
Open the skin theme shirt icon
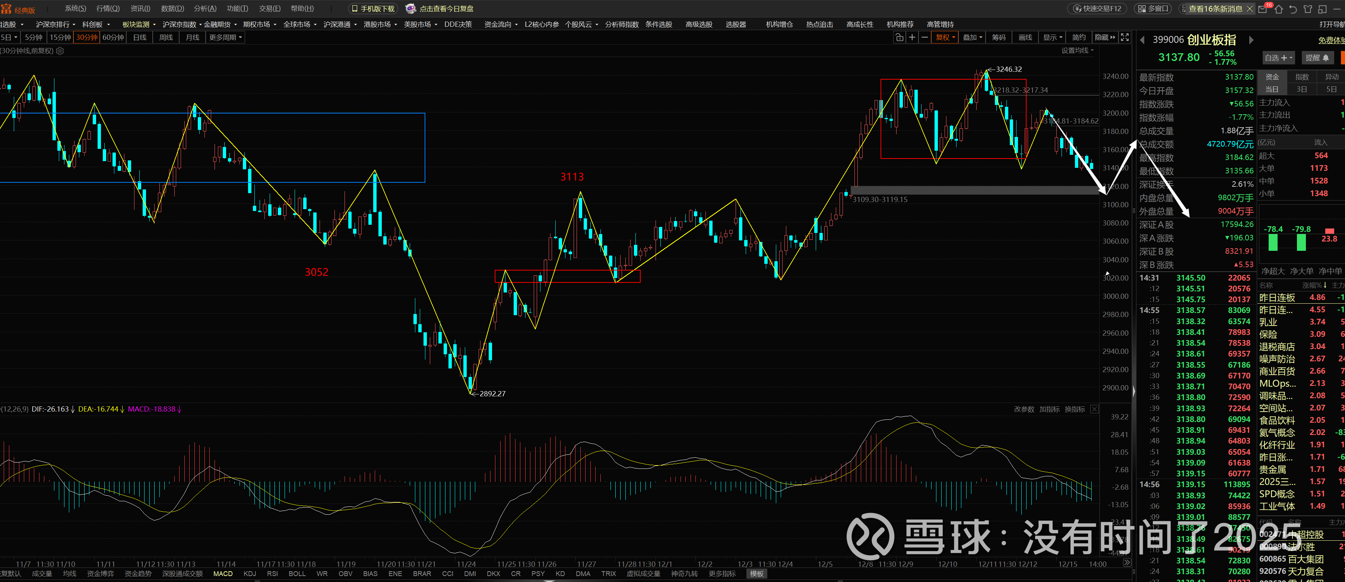[1307, 9]
